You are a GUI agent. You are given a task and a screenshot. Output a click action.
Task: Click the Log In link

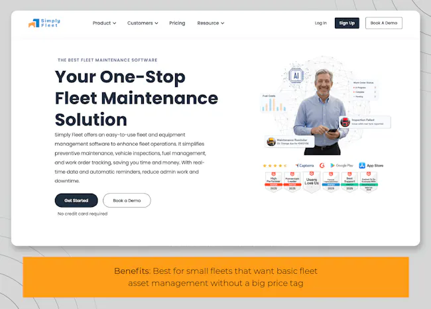click(321, 23)
